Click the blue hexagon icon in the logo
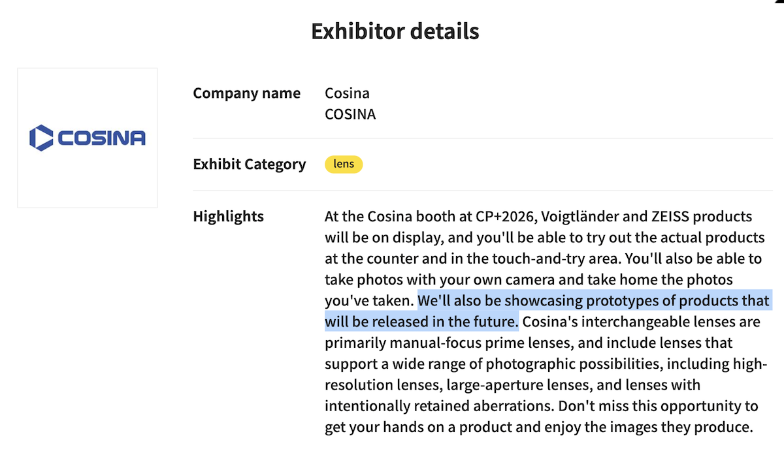The height and width of the screenshot is (451, 784). [x=42, y=138]
